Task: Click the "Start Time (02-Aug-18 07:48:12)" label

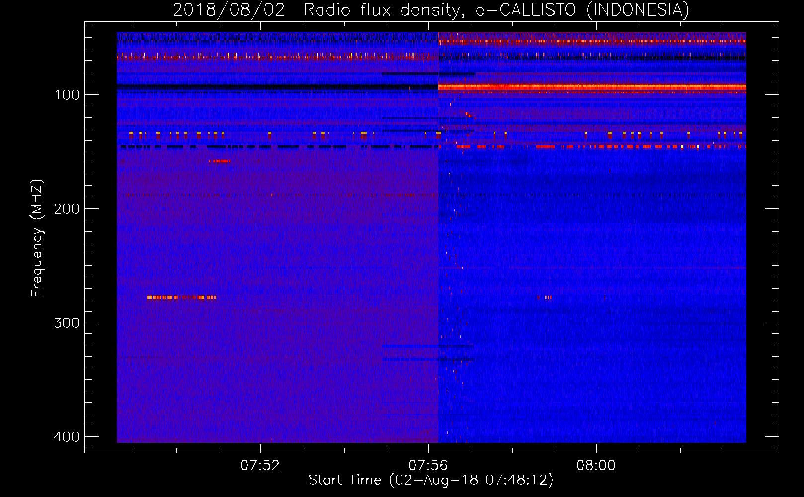Action: pos(431,480)
